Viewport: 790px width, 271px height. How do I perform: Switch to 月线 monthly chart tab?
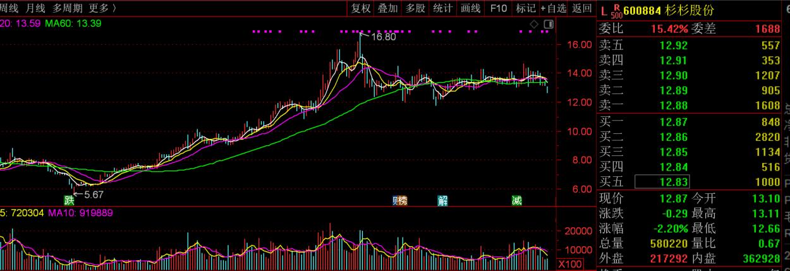click(37, 8)
